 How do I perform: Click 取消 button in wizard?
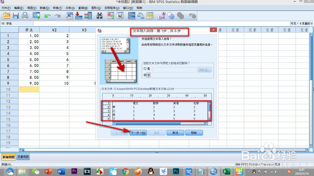176,133
